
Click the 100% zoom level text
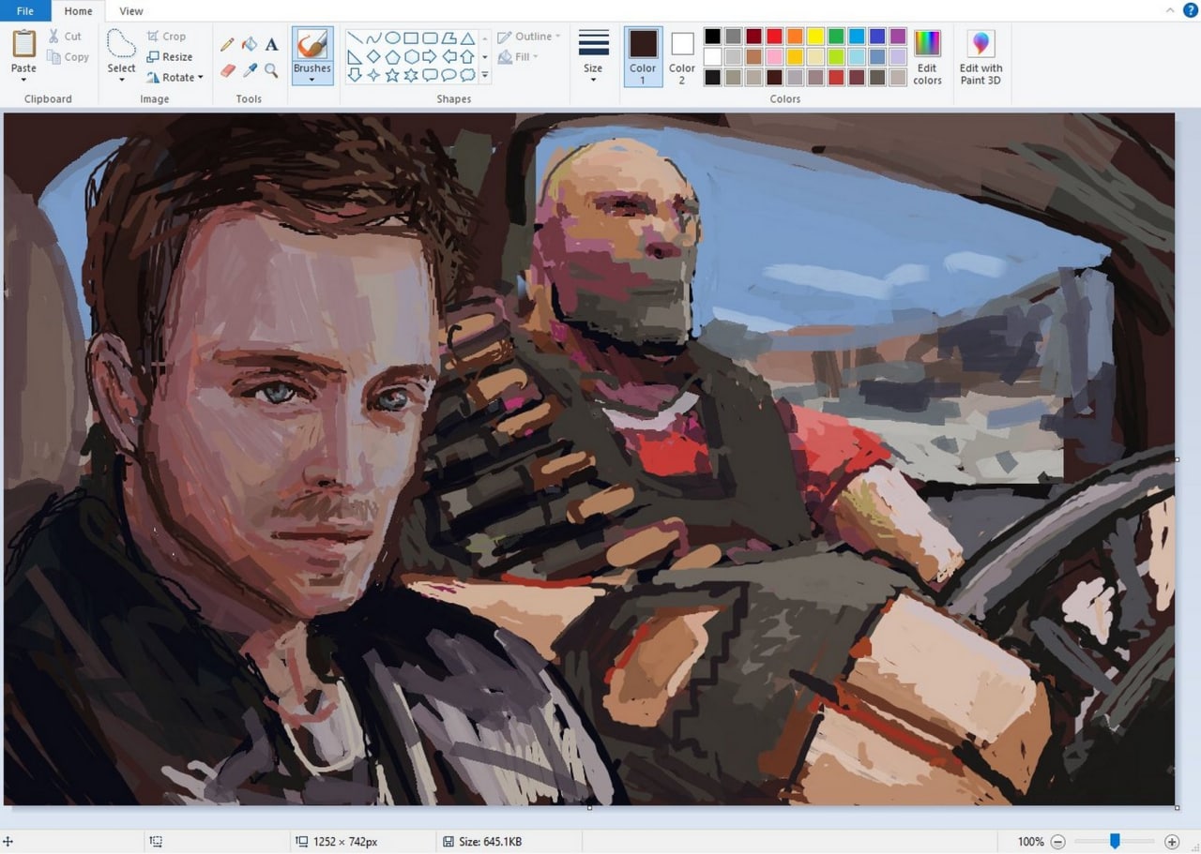[x=1030, y=842]
